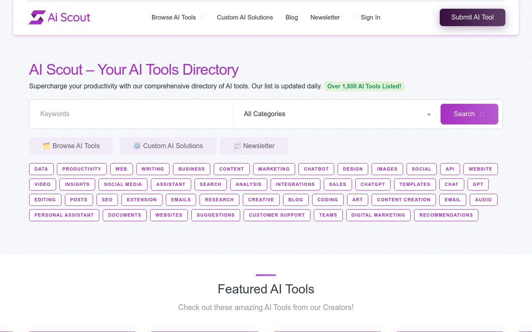Focus the Keywords search field
532x332 pixels.
pyautogui.click(x=131, y=114)
